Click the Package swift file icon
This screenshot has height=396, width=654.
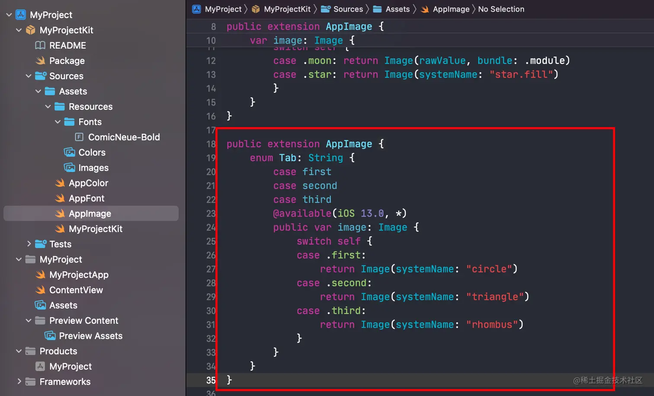40,61
